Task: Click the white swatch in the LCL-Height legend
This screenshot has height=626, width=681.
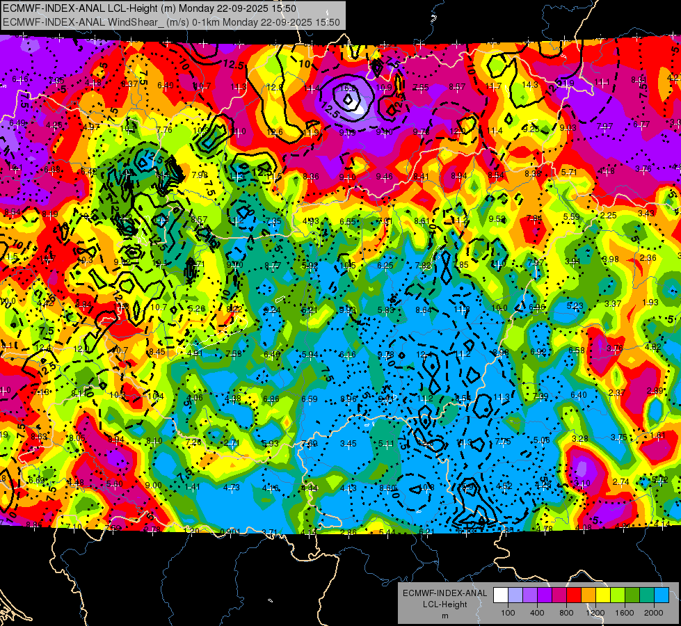Action: point(501,595)
